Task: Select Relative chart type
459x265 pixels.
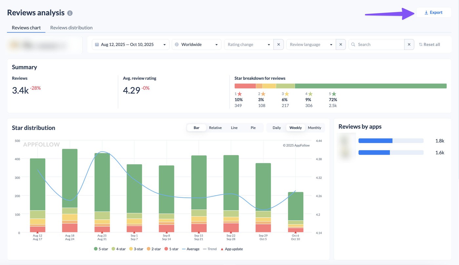Action: click(x=215, y=128)
